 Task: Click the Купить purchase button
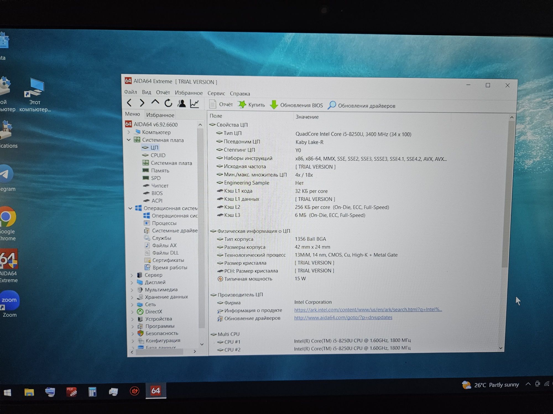[x=251, y=105]
